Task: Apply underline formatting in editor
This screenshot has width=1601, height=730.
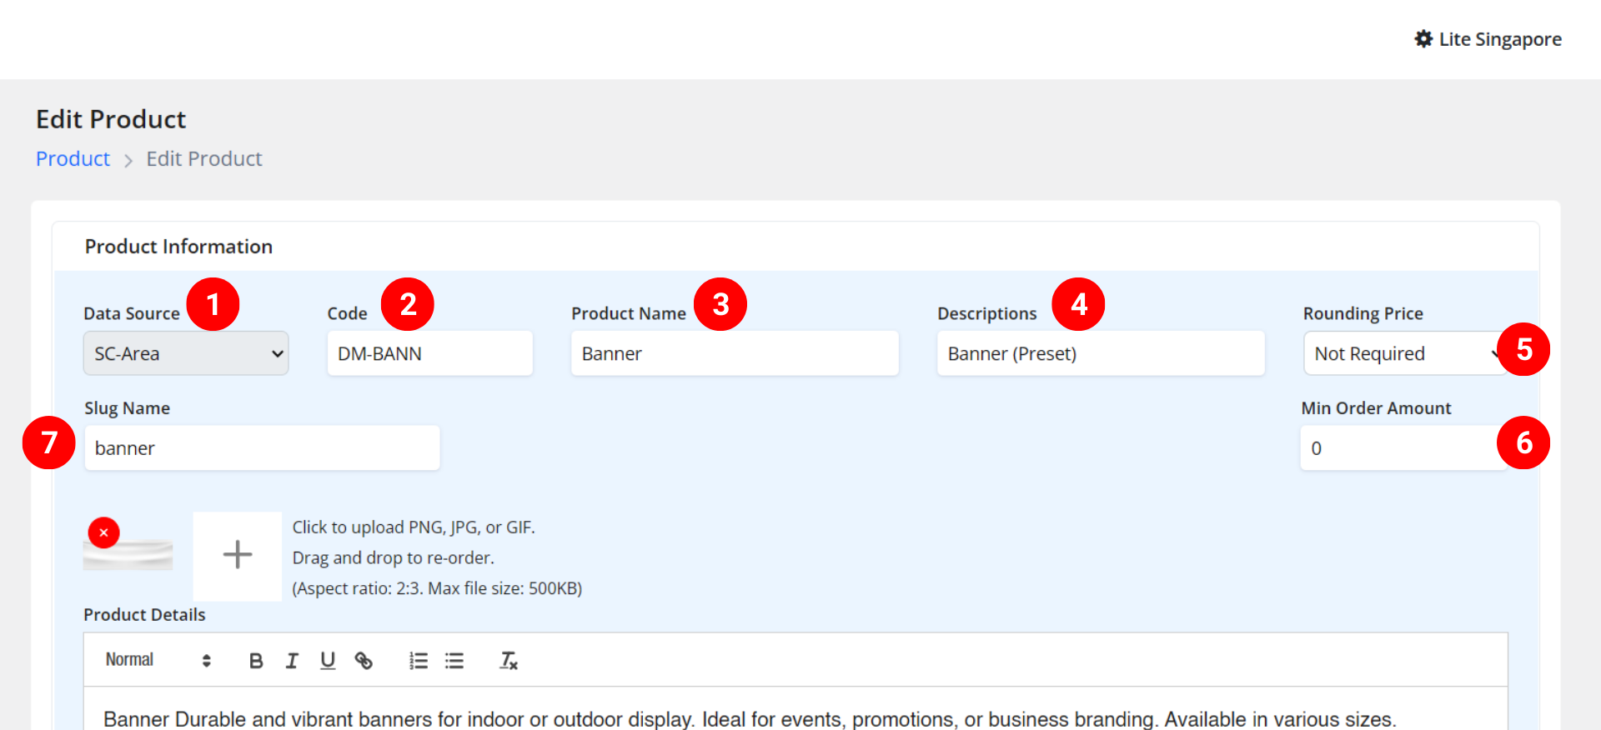Action: click(328, 661)
